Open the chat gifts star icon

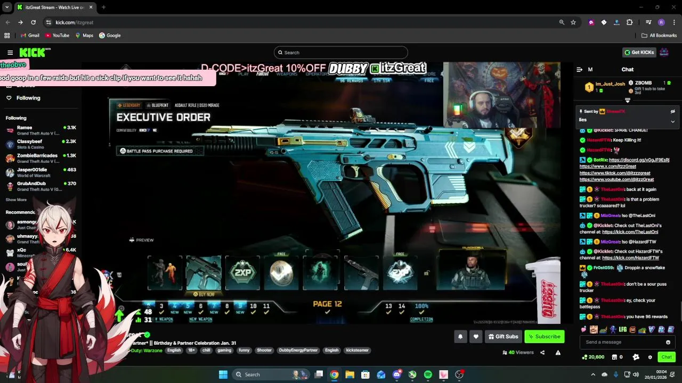(636, 357)
